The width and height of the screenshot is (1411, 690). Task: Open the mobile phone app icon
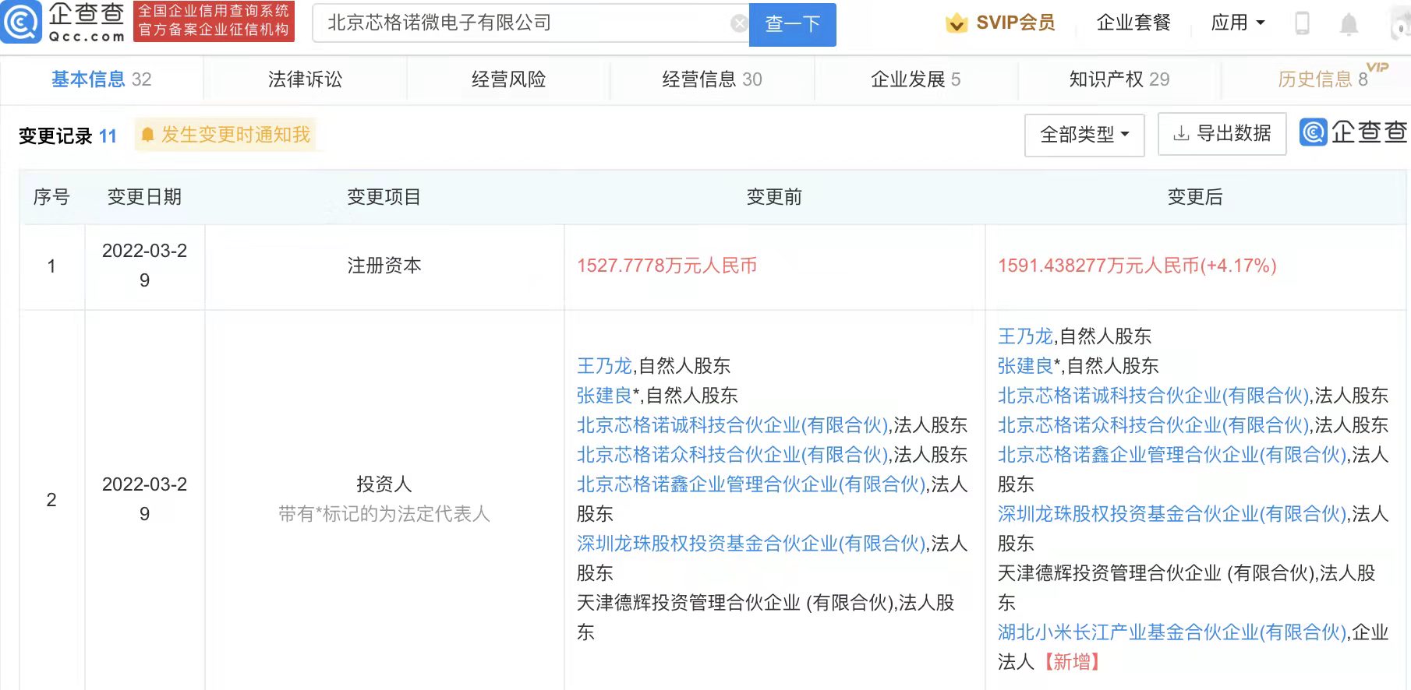pos(1302,23)
